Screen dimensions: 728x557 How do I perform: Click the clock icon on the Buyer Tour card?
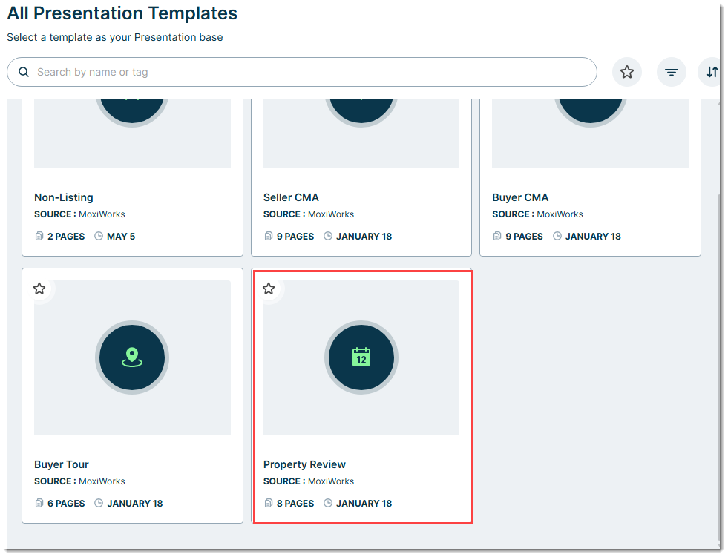click(x=99, y=503)
